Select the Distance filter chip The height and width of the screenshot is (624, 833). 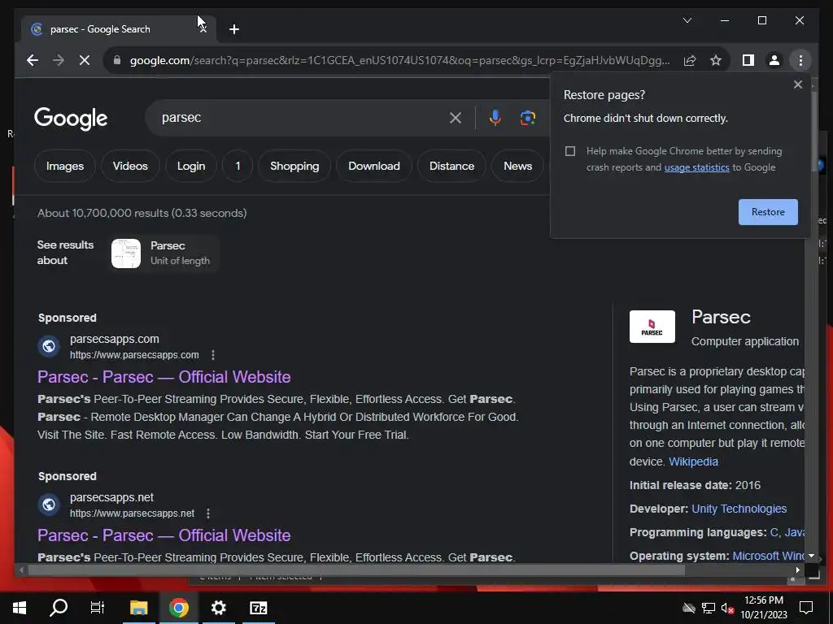click(x=451, y=166)
